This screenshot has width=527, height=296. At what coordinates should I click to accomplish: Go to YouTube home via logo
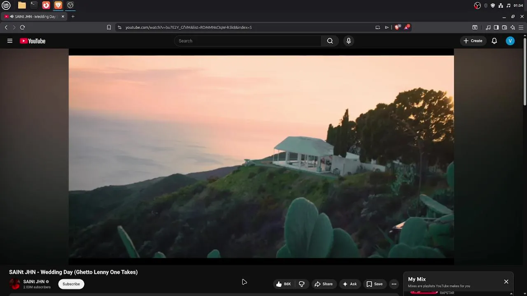coord(33,41)
